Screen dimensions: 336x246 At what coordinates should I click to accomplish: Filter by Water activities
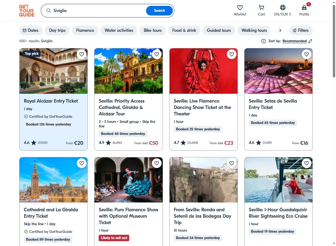[119, 30]
